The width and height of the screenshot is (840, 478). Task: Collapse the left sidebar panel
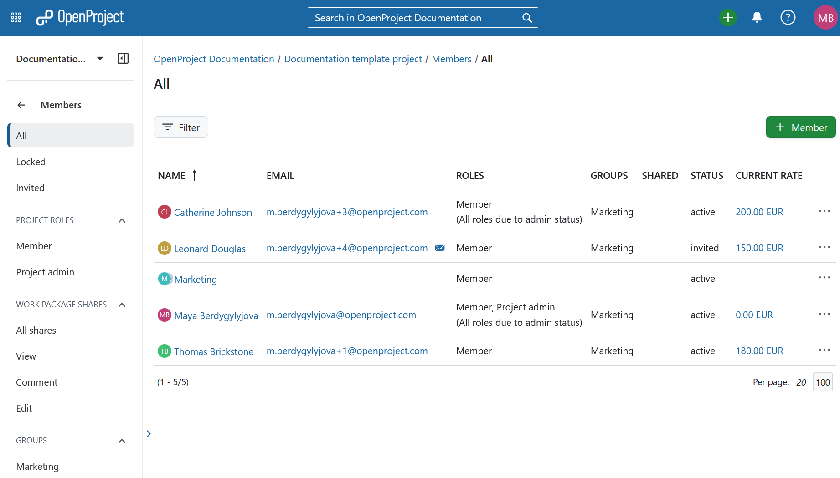[x=123, y=58]
